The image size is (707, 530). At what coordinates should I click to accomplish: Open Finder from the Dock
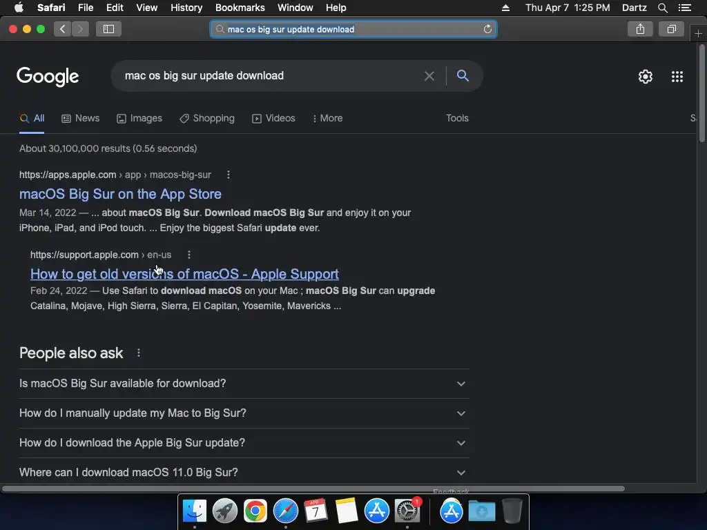coord(194,511)
